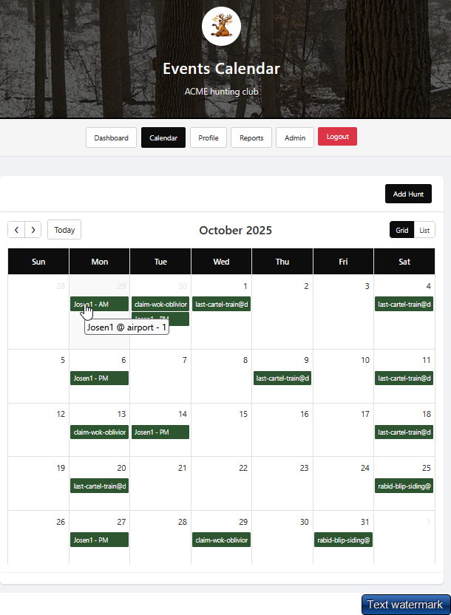Select the Calendar nav button
Viewport: 451px width, 615px height.
[163, 137]
